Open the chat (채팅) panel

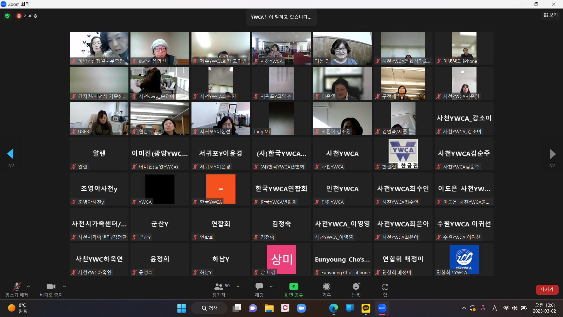click(x=259, y=289)
